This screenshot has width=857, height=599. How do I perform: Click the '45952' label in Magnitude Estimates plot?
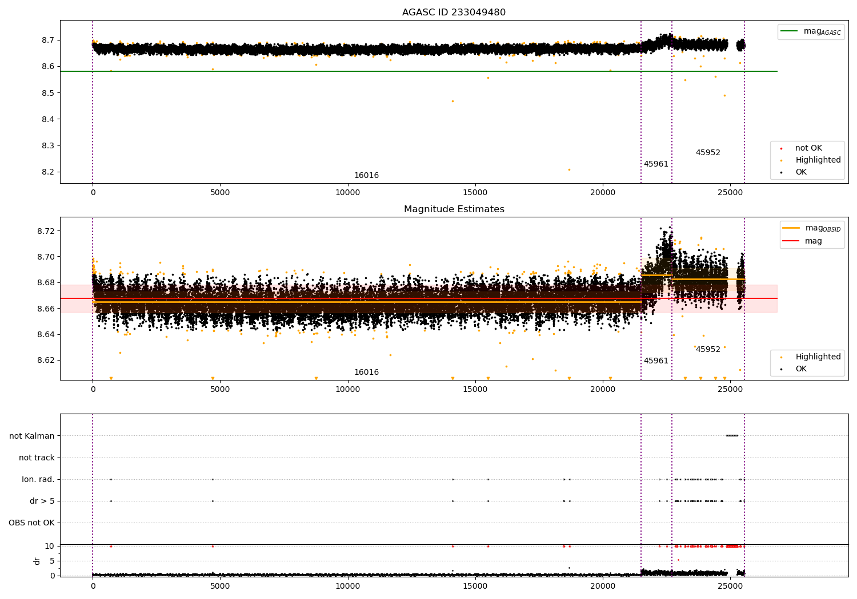(x=708, y=350)
